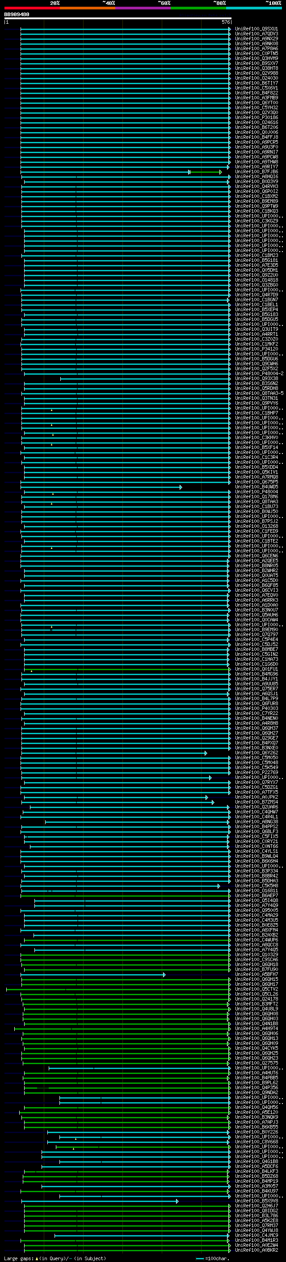Select the BB909480 query label

(x=17, y=15)
